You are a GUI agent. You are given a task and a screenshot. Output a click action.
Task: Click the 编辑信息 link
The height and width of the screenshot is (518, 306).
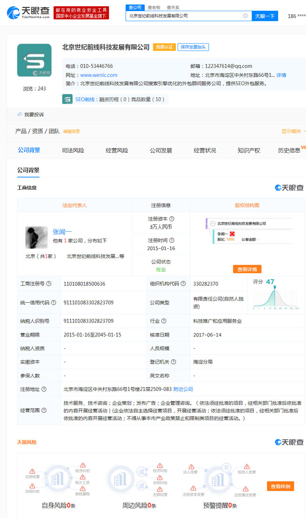click(71, 131)
